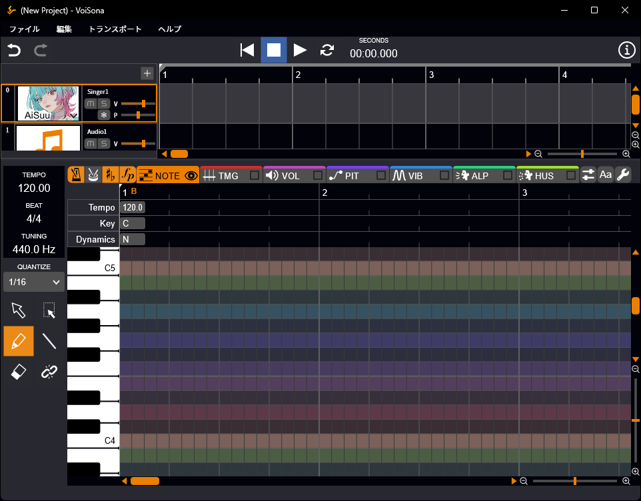Image resolution: width=641 pixels, height=501 pixels.
Task: Add a new track with plus button
Action: 147,73
